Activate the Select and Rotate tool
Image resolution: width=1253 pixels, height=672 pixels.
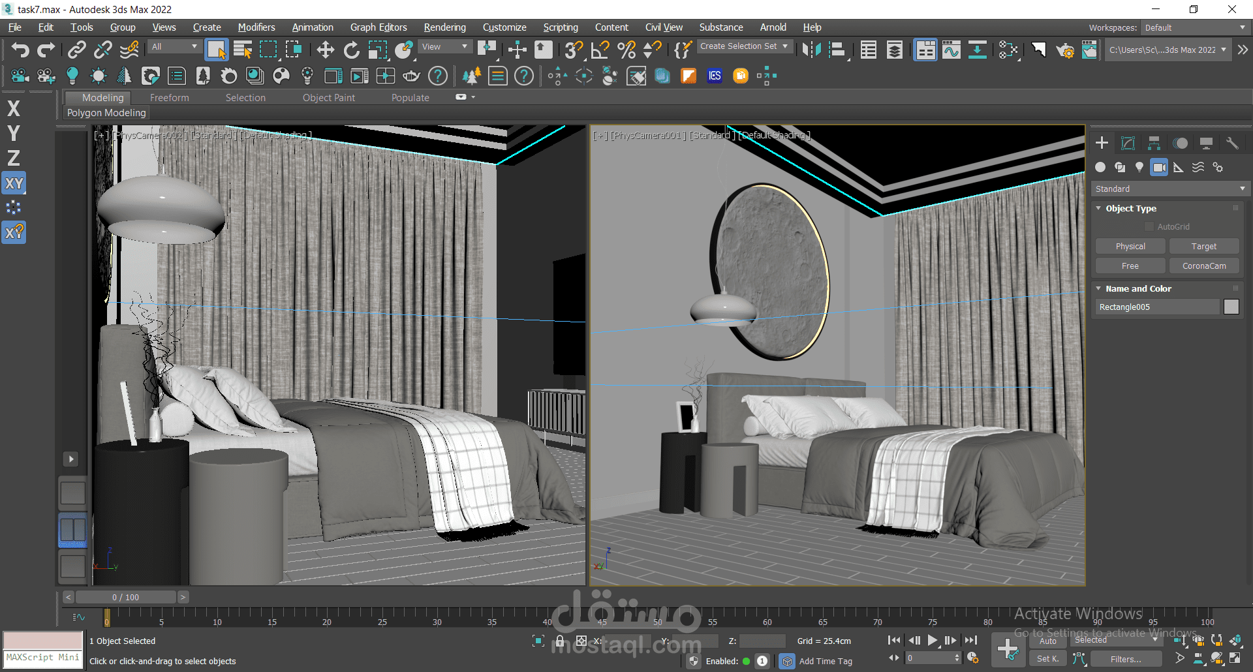click(352, 50)
